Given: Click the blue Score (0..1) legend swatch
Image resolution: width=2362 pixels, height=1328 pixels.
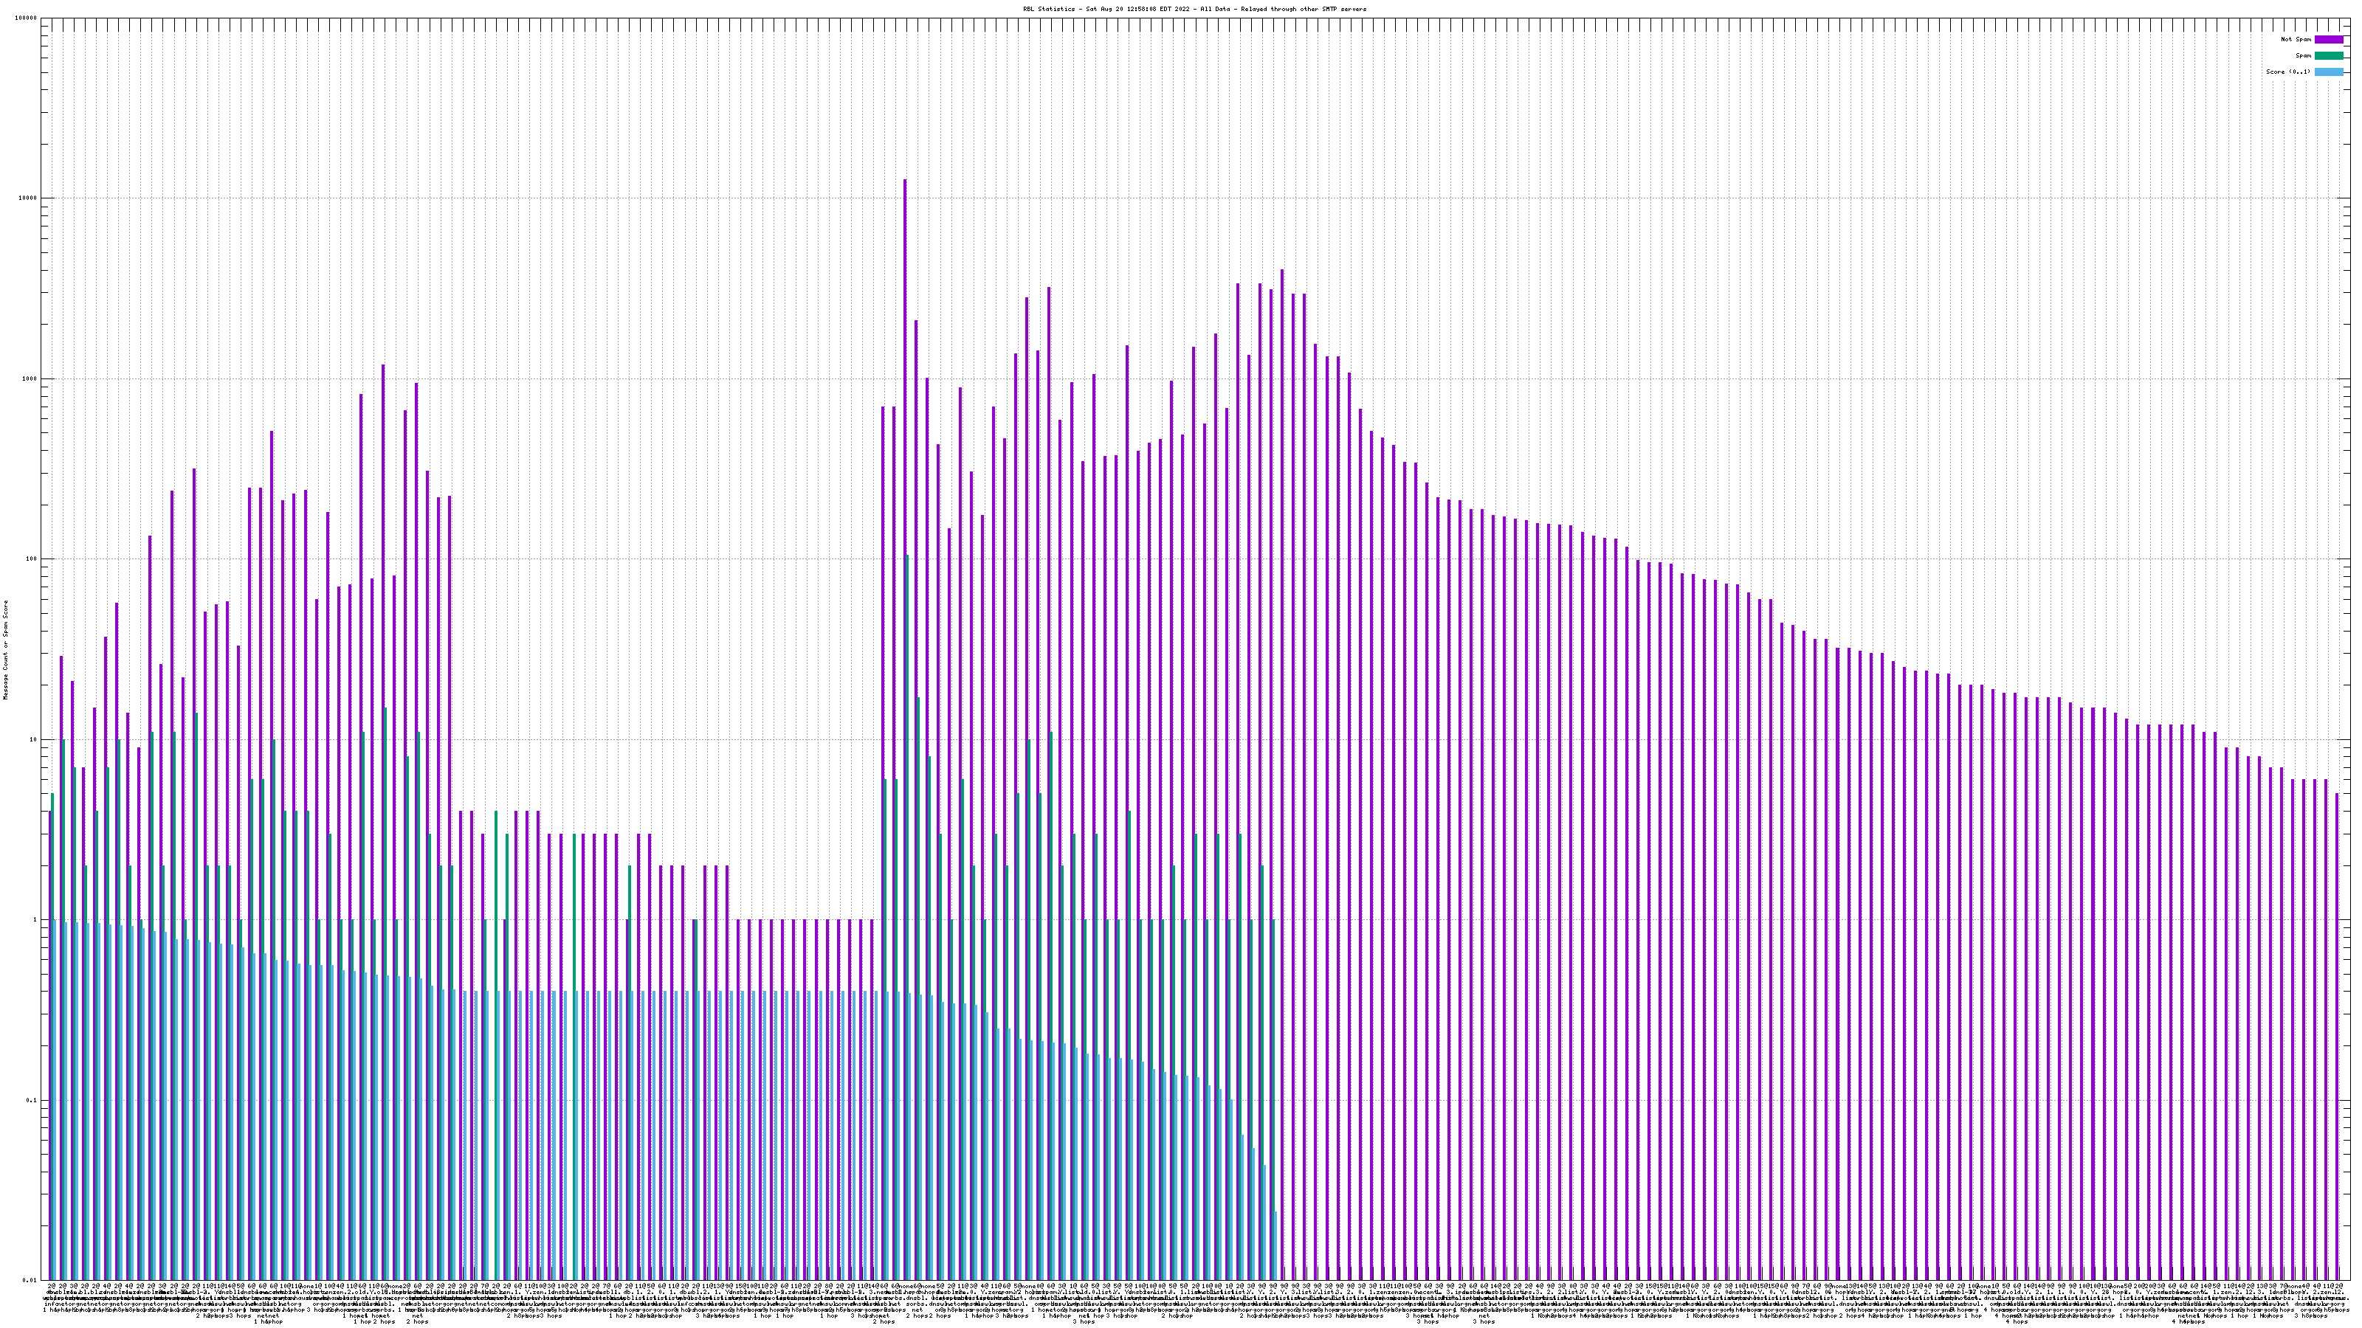Looking at the screenshot, I should (x=2328, y=72).
